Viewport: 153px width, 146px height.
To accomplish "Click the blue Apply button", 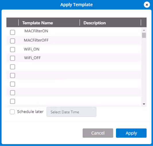I will 131,133.
